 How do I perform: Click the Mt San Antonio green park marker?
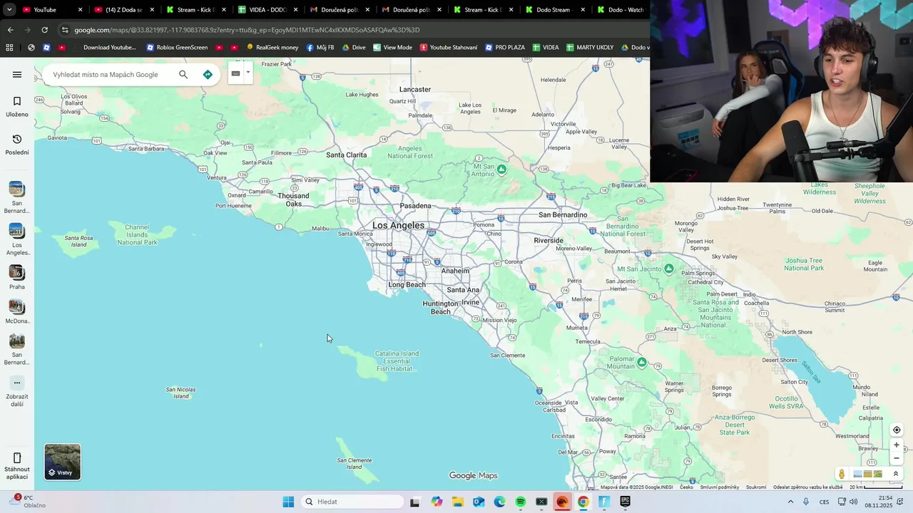click(x=502, y=170)
